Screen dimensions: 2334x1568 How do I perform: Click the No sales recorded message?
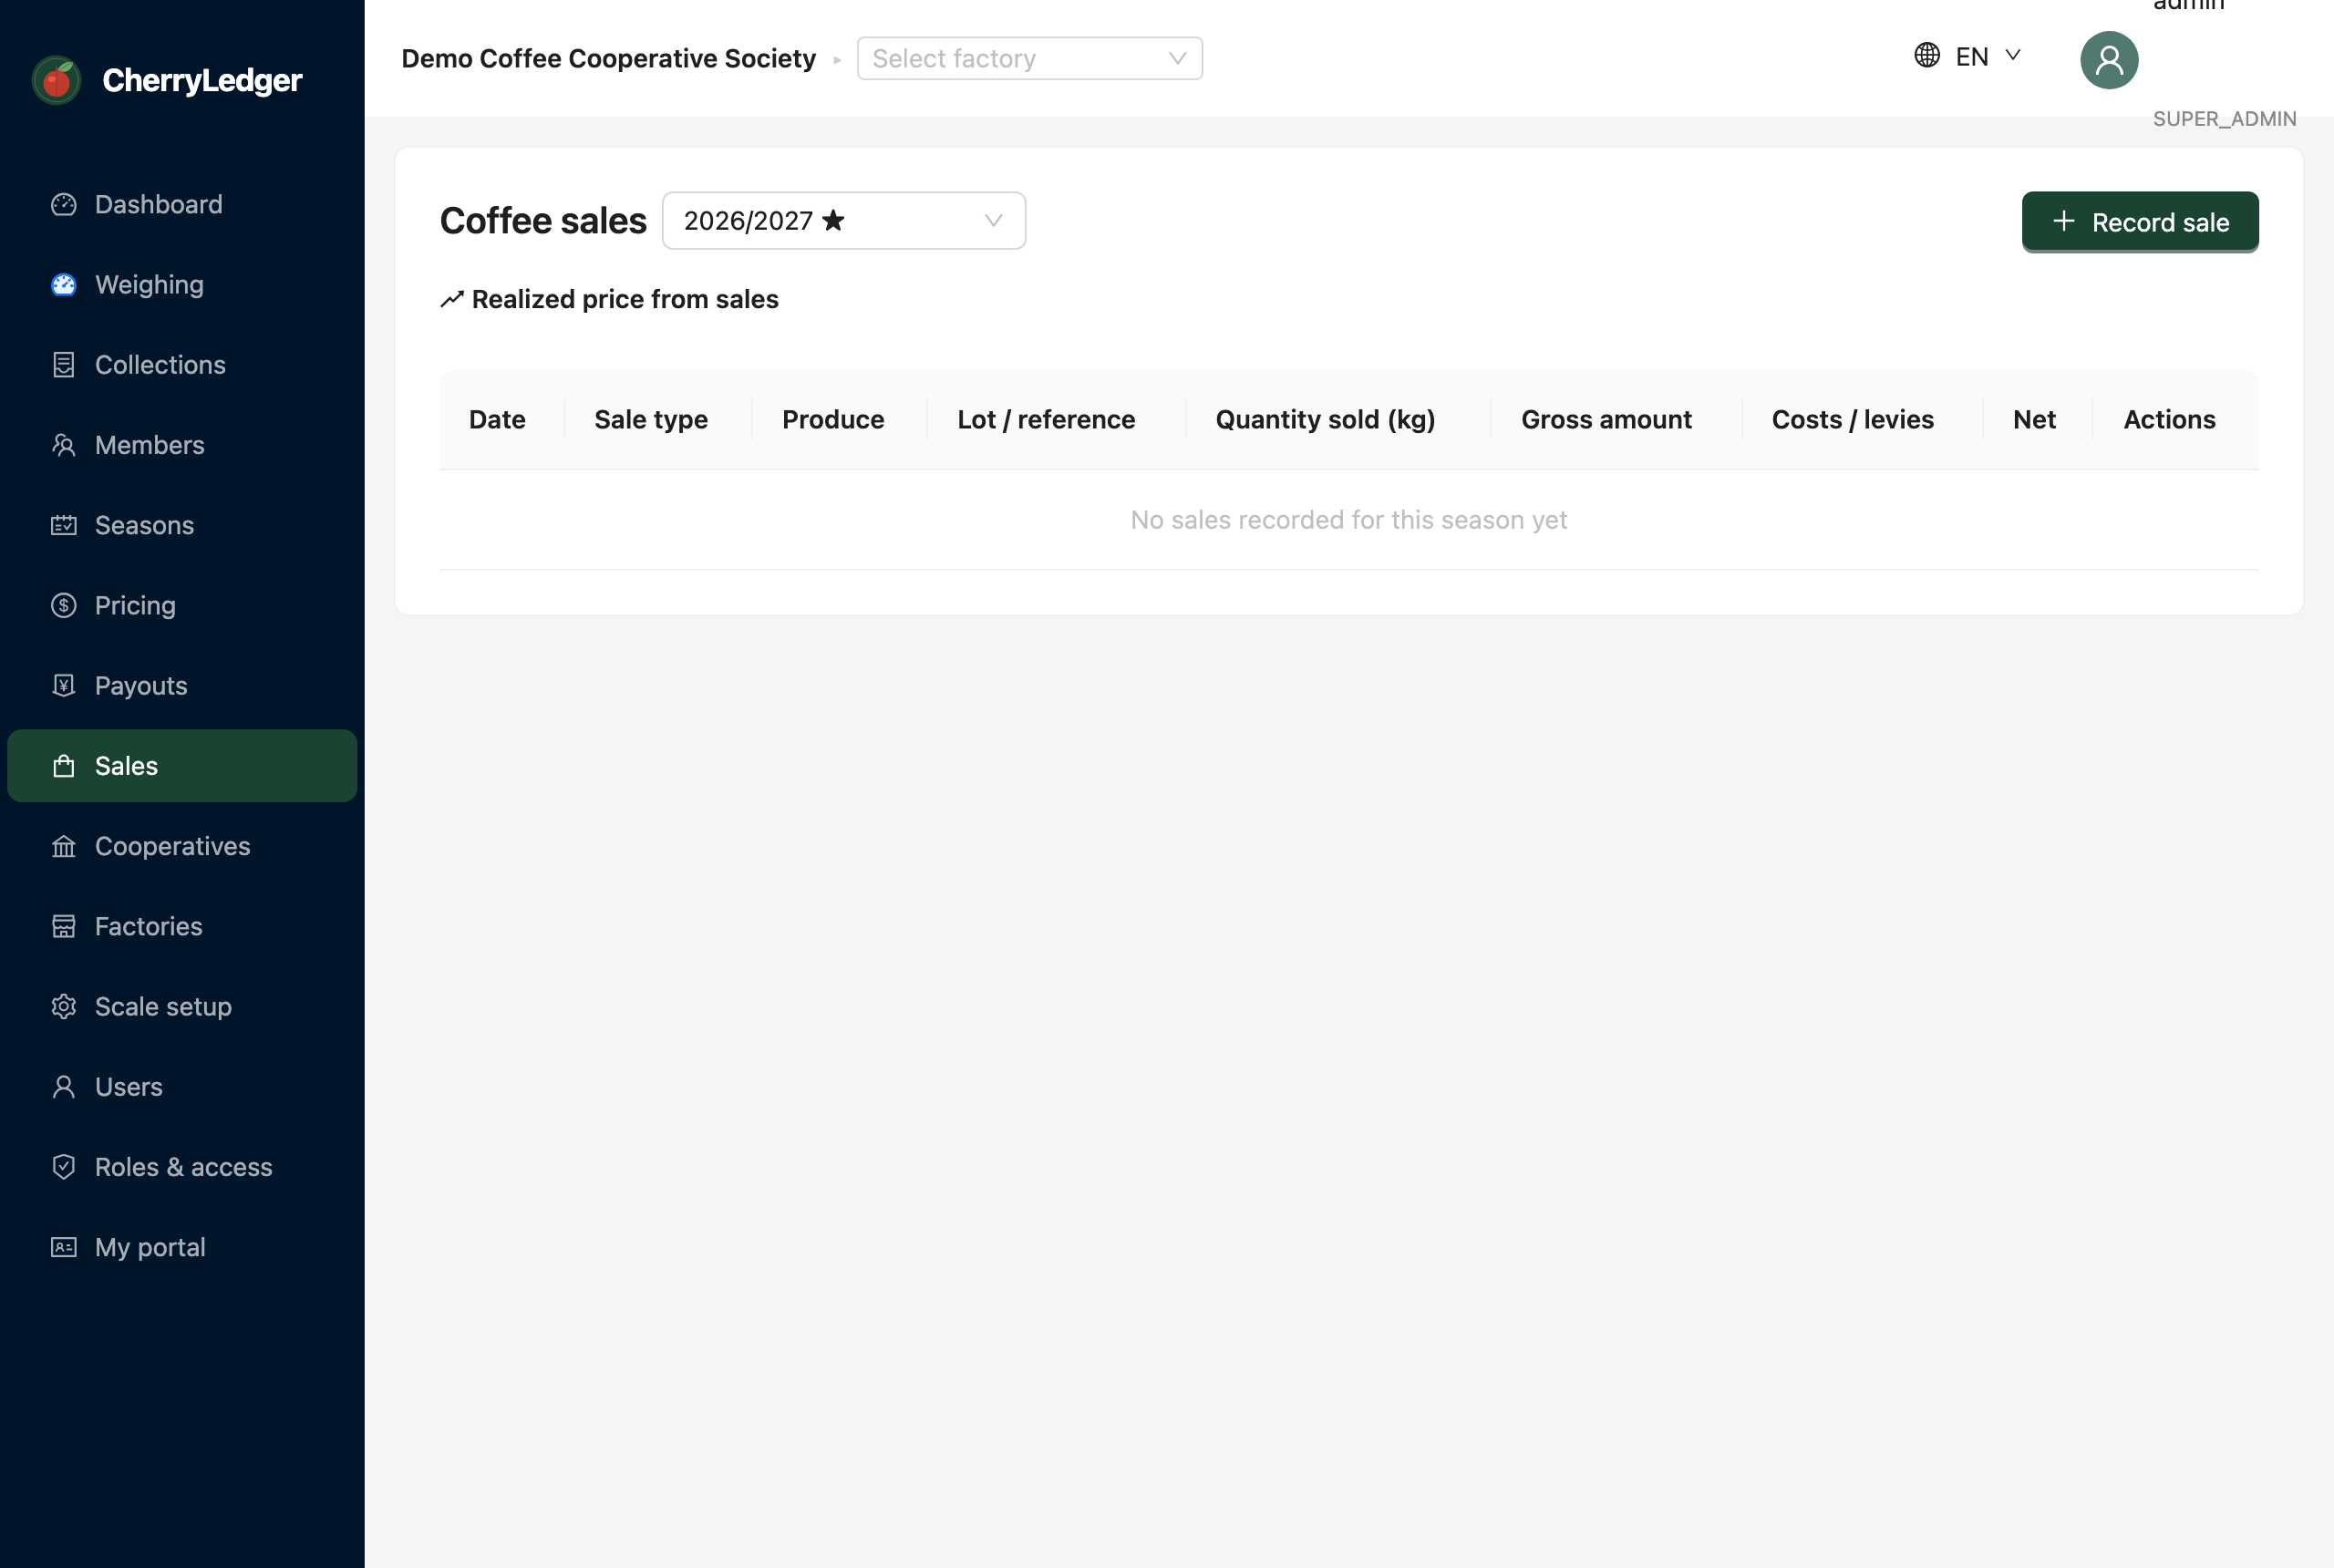[x=1348, y=520]
